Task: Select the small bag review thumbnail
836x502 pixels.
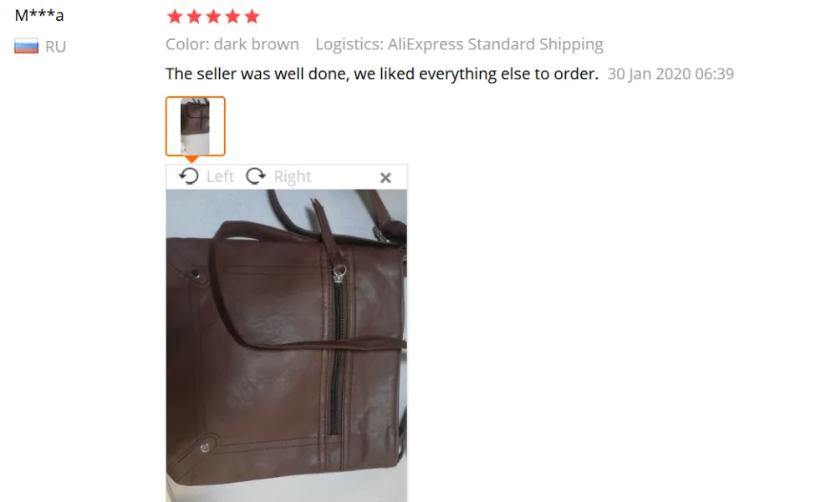Action: pyautogui.click(x=195, y=126)
